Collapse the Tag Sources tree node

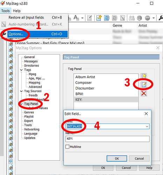click(x=21, y=91)
